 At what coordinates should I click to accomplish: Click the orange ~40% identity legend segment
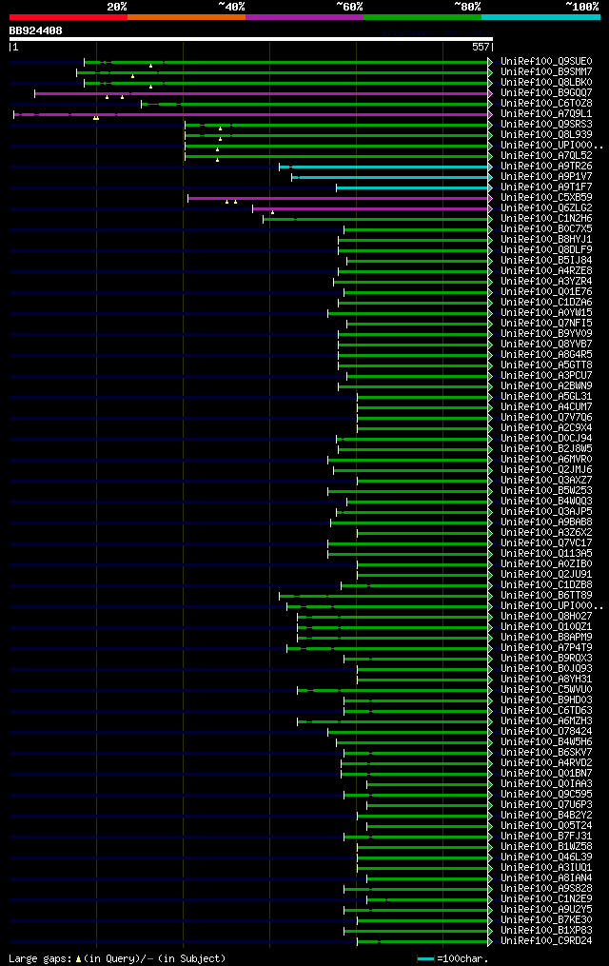pos(187,17)
